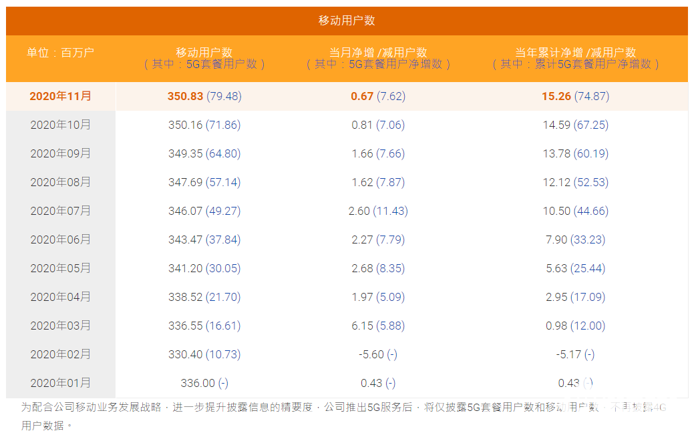This screenshot has width=692, height=445.
Task: Select the 2020年07月 row label
Action: pos(61,211)
